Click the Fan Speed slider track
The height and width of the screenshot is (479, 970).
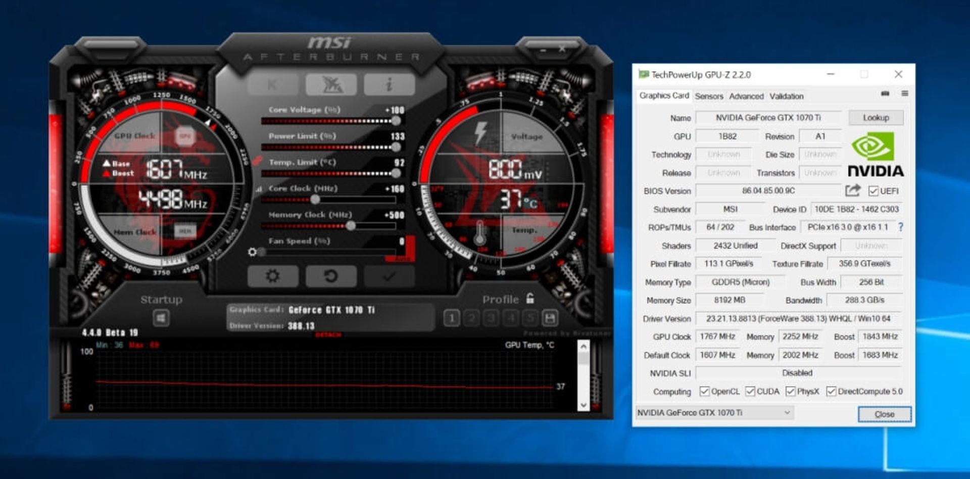pos(328,252)
